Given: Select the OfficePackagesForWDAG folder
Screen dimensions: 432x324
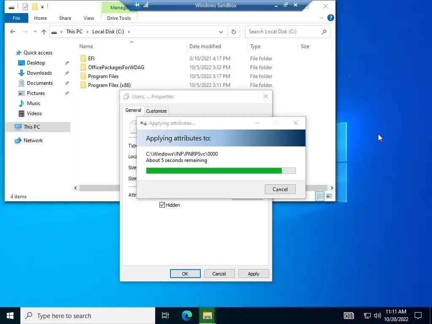Looking at the screenshot, I should 116,67.
